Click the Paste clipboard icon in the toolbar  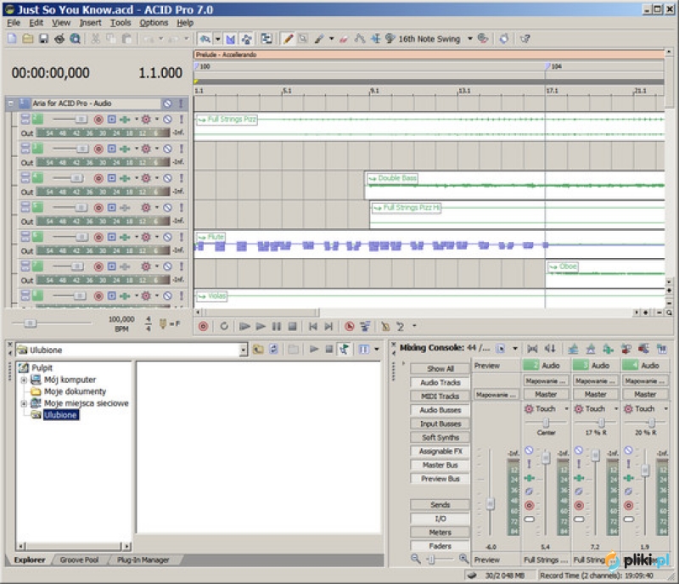pos(126,38)
